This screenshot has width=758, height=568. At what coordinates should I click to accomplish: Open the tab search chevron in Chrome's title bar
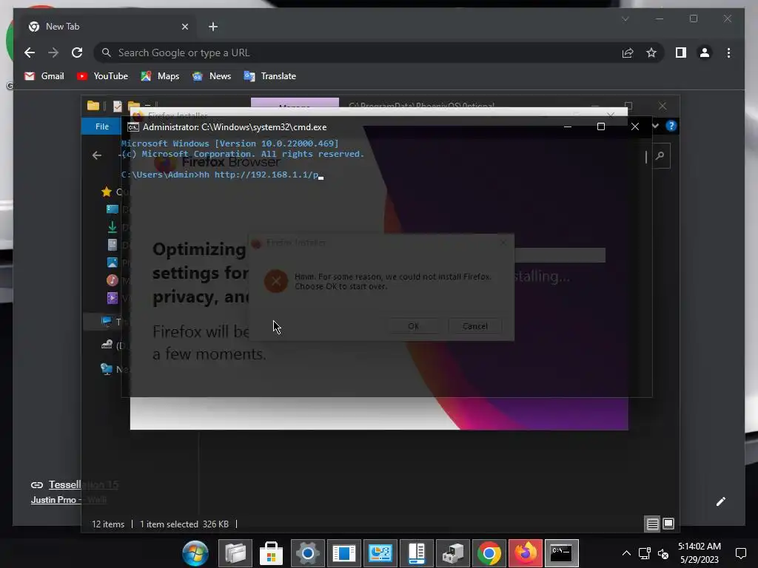tap(625, 18)
